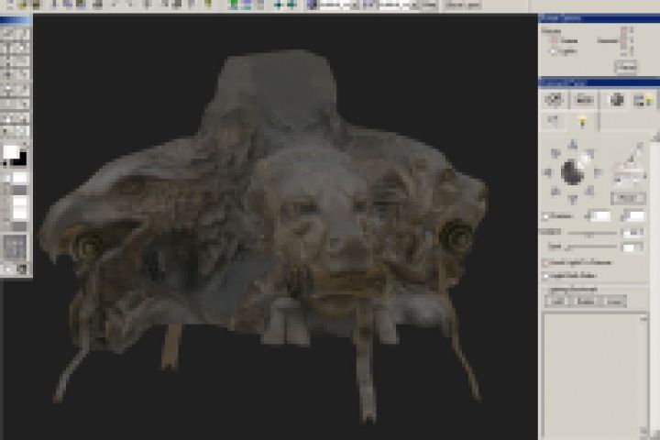Click the empty list box in the right panel
This screenshot has height=440, width=660.
point(595,375)
